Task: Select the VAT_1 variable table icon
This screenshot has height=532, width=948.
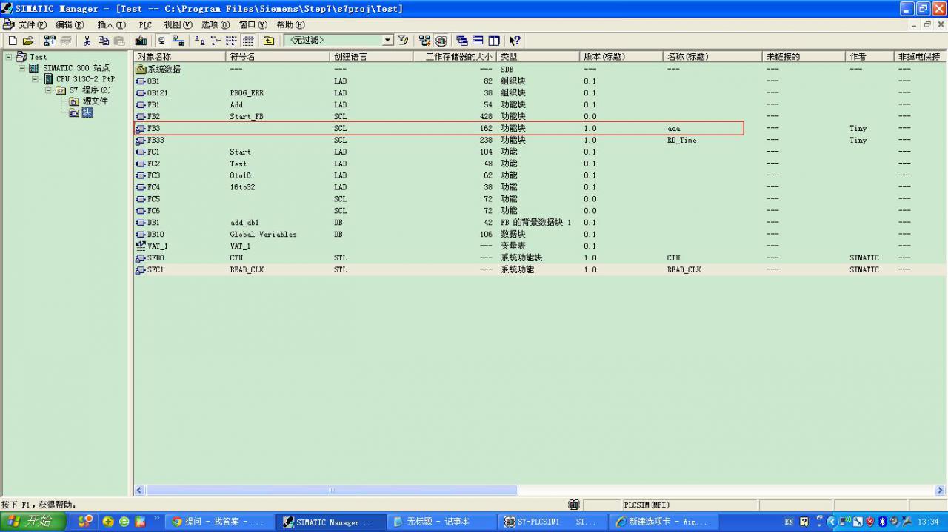Action: [141, 246]
